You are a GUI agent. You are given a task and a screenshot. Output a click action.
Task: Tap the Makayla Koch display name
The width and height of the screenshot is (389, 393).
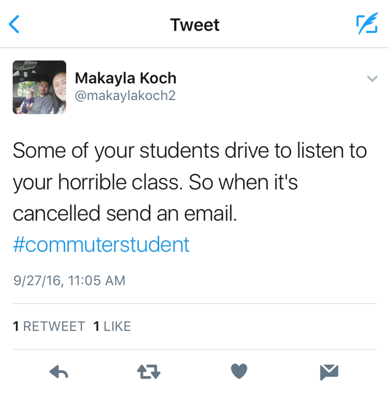(x=125, y=78)
